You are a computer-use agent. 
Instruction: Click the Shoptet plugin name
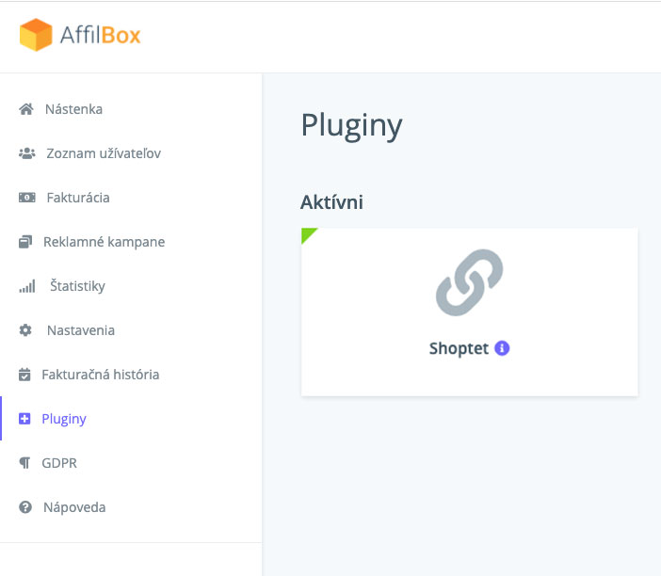tap(459, 348)
